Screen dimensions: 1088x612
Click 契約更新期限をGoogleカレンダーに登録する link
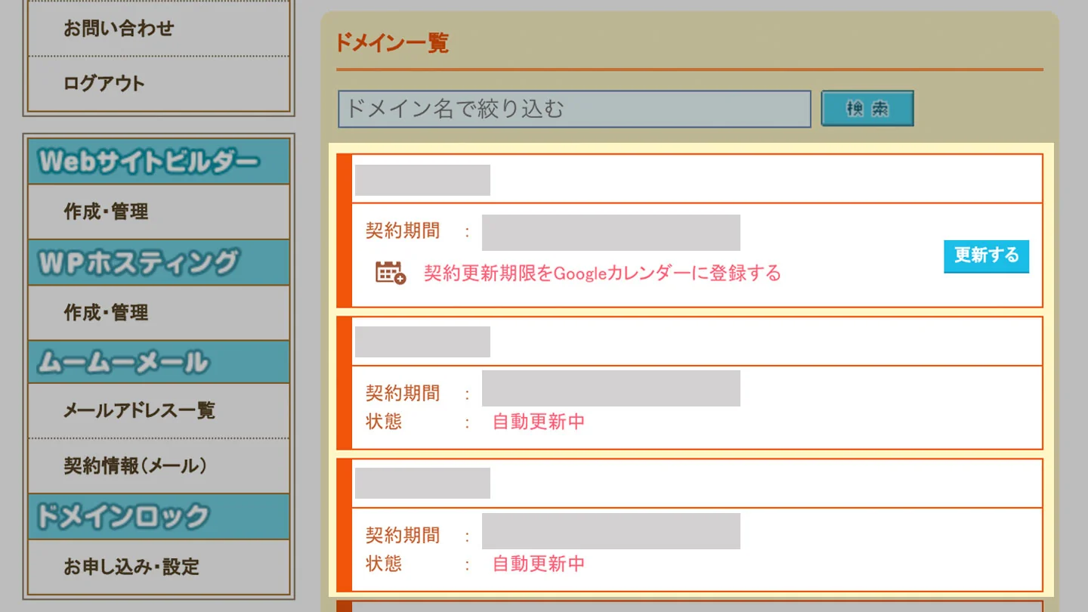[602, 273]
